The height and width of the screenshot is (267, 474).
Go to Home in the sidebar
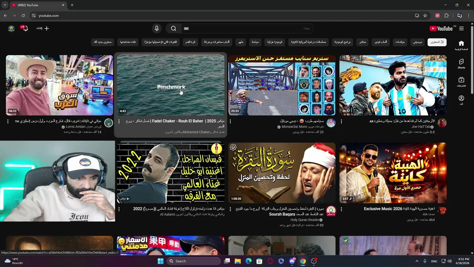tap(461, 45)
